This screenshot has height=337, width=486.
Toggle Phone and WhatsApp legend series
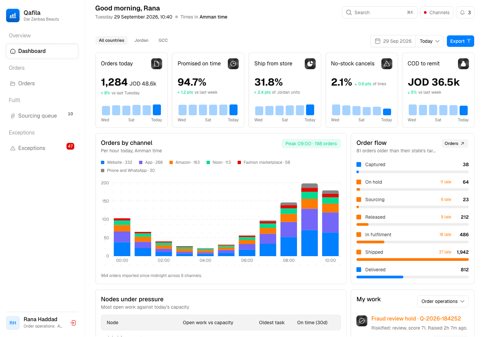(x=128, y=171)
